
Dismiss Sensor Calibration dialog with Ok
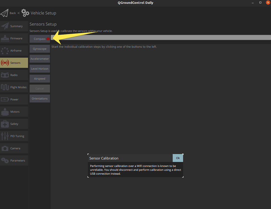[178, 158]
